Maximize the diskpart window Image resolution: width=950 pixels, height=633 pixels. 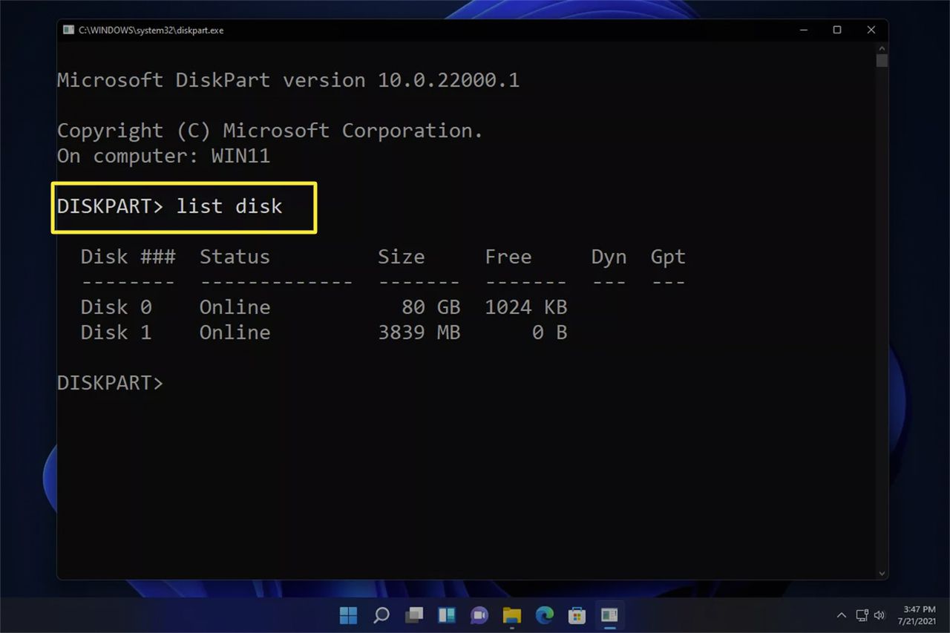click(x=837, y=30)
